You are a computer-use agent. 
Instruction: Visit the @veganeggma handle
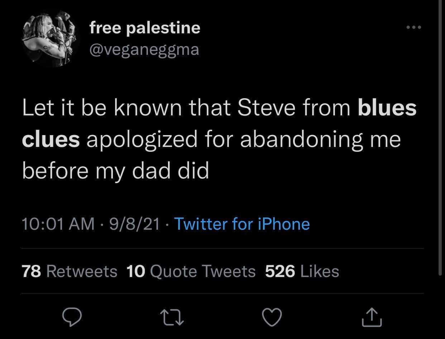click(x=144, y=49)
